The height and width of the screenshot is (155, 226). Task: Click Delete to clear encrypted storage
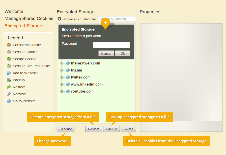pyautogui.click(x=128, y=129)
